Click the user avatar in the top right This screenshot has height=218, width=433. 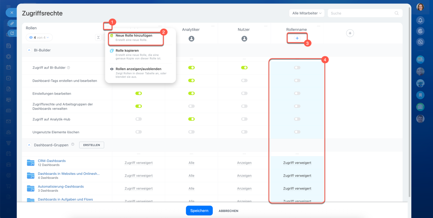click(420, 7)
